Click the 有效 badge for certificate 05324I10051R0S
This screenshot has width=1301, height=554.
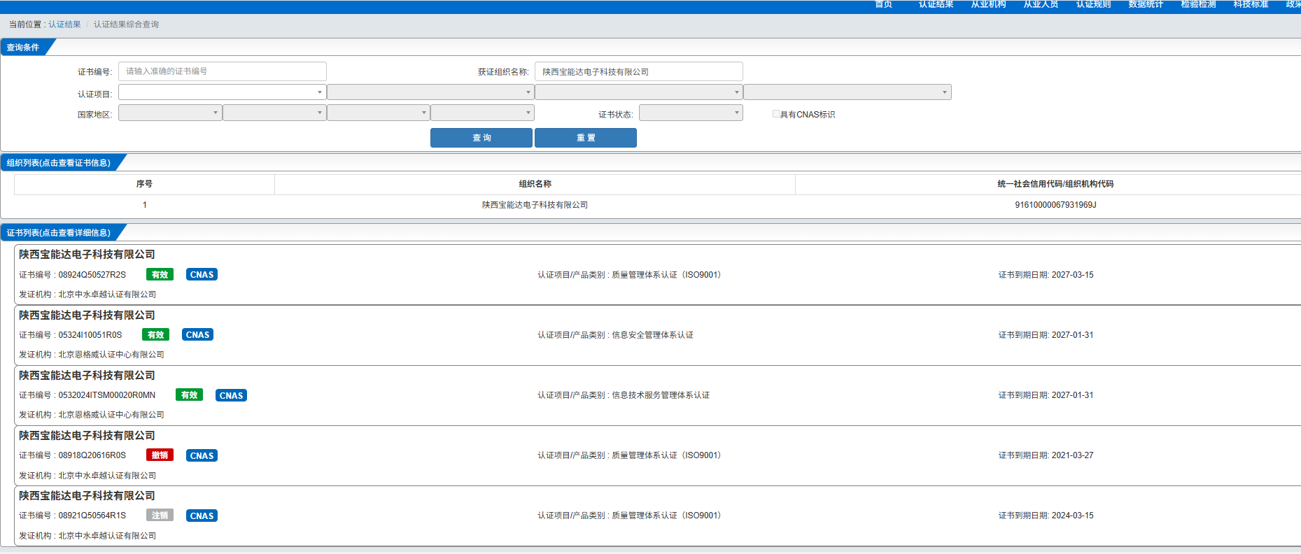(155, 335)
